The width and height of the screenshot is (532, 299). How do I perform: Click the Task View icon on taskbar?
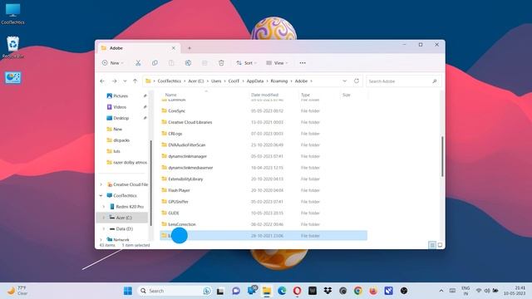pyautogui.click(x=220, y=291)
